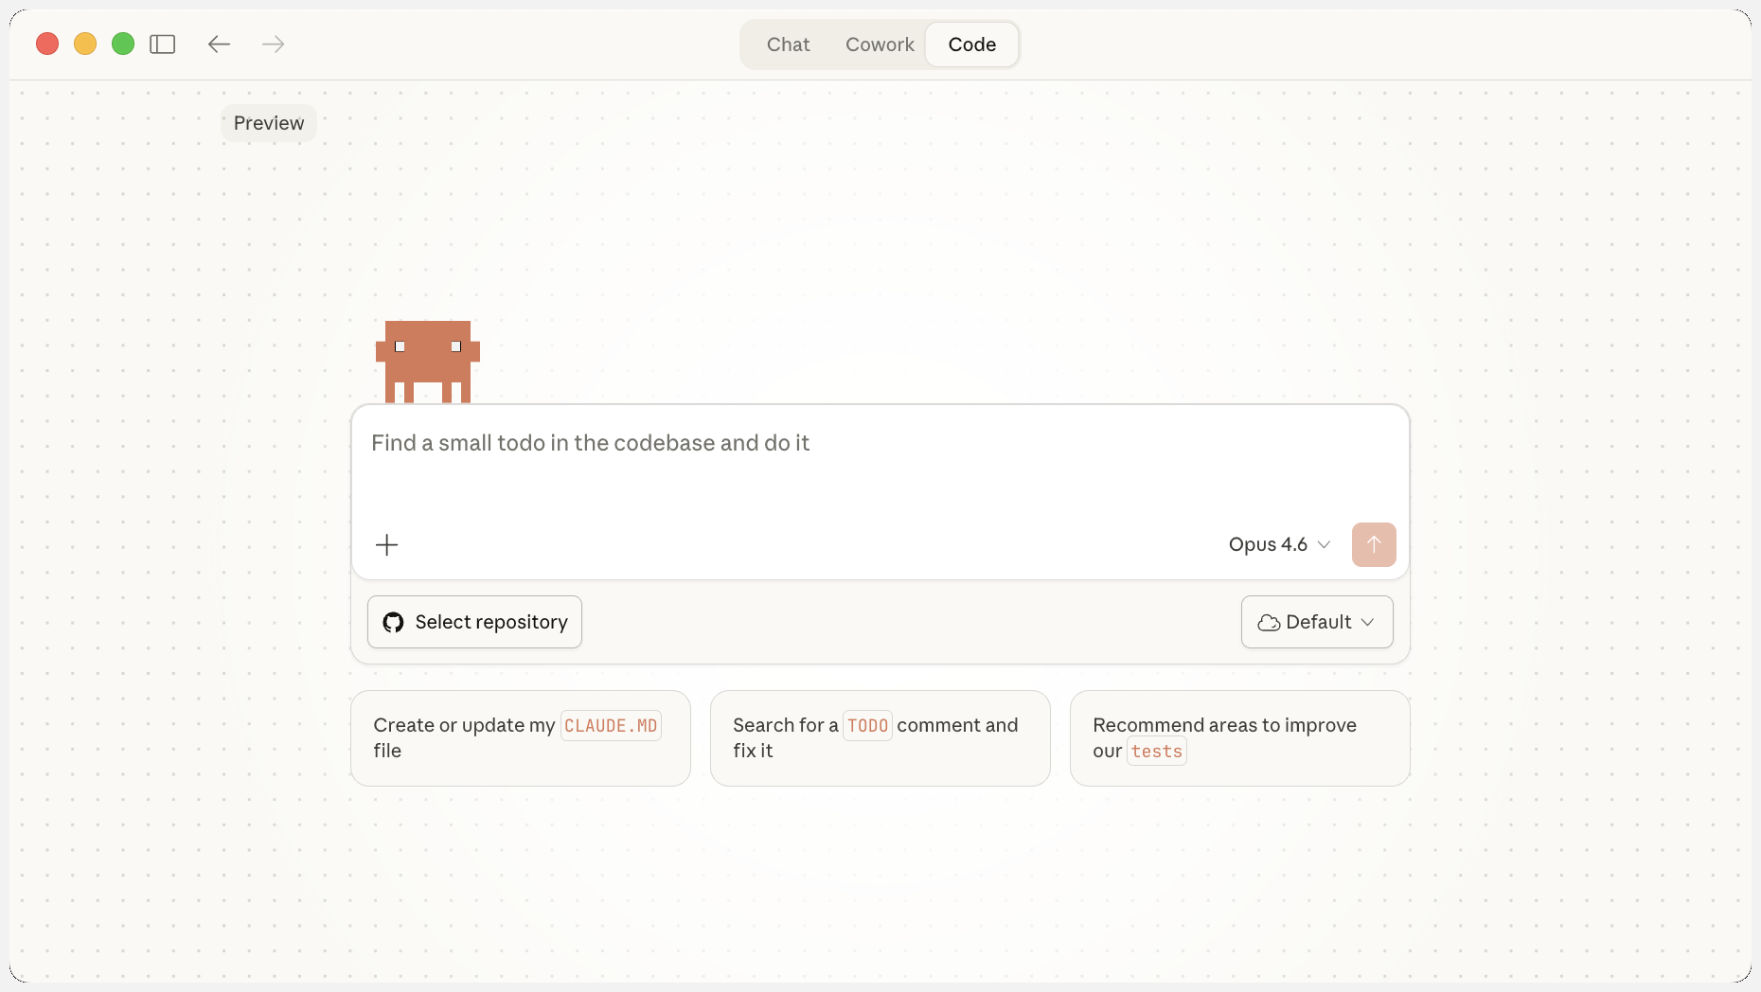The height and width of the screenshot is (992, 1761).
Task: Send the prompt with the arrow button
Action: point(1374,544)
